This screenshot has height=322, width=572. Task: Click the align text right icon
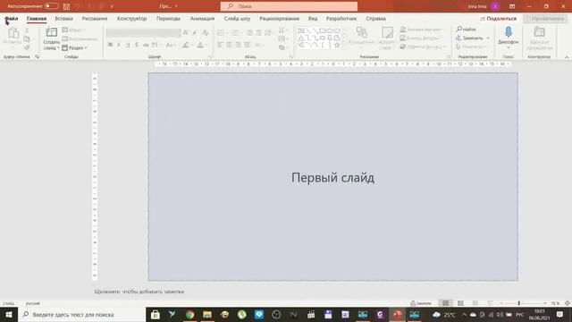tap(238, 45)
